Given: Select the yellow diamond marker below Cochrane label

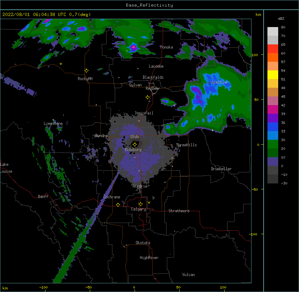Looking at the screenshot, I should coord(118,205).
